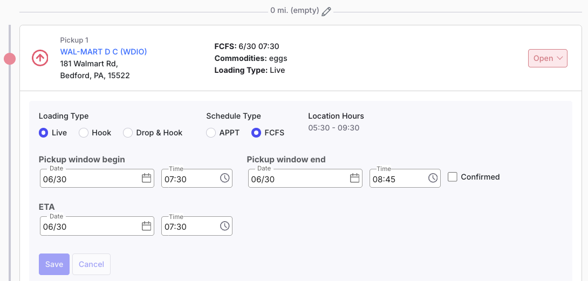Edit the empty miles with pencil icon
Viewport: 588px width, 281px height.
point(326,11)
